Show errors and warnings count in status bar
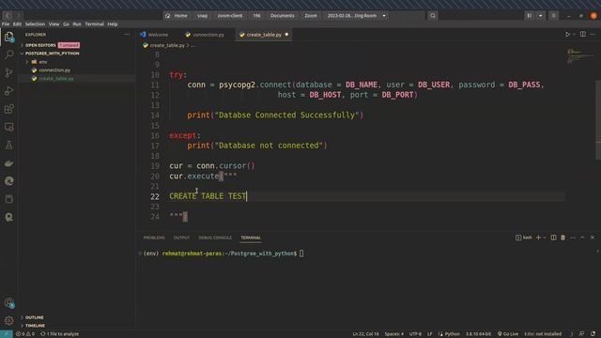601x338 pixels. 25,334
